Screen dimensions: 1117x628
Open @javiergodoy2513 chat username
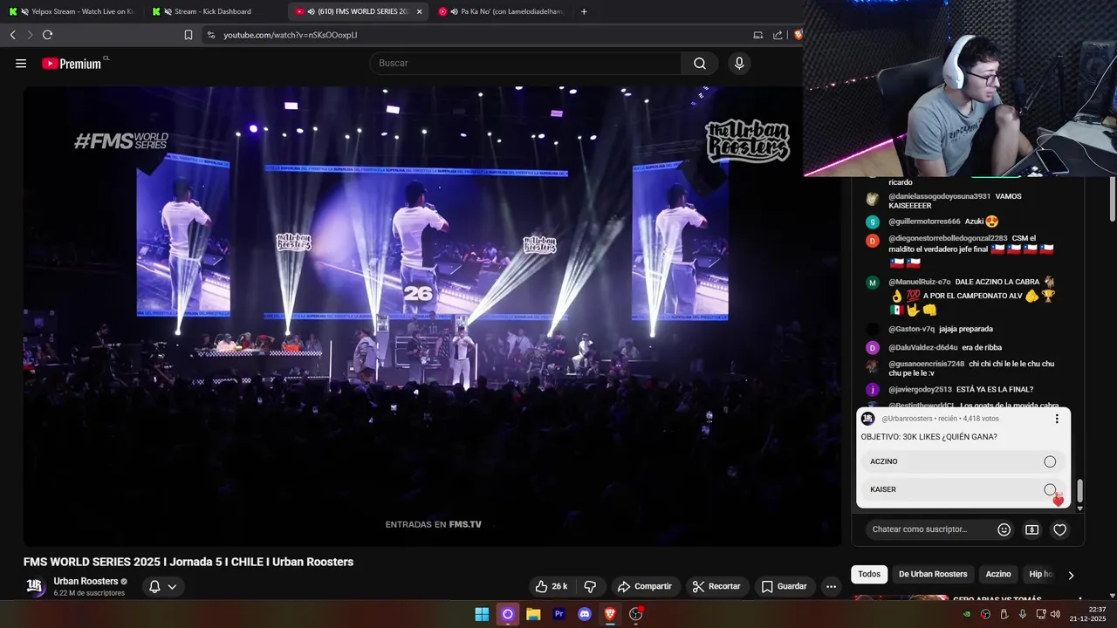[x=920, y=389]
